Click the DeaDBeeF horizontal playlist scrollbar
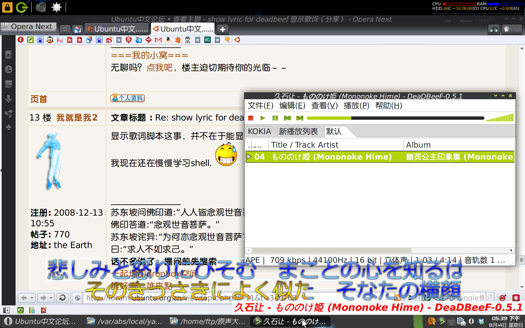525x328 pixels. pos(331,250)
